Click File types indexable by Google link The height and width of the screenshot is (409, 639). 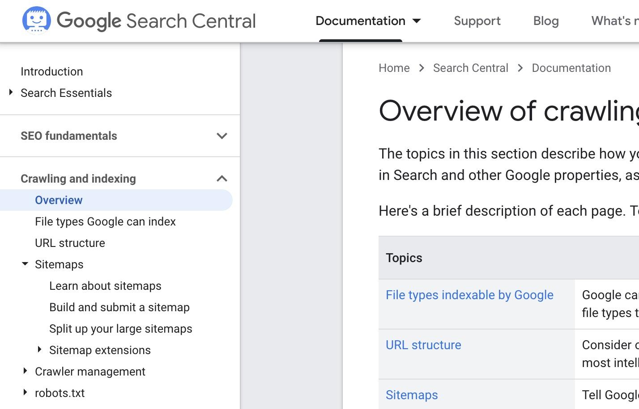click(x=469, y=295)
